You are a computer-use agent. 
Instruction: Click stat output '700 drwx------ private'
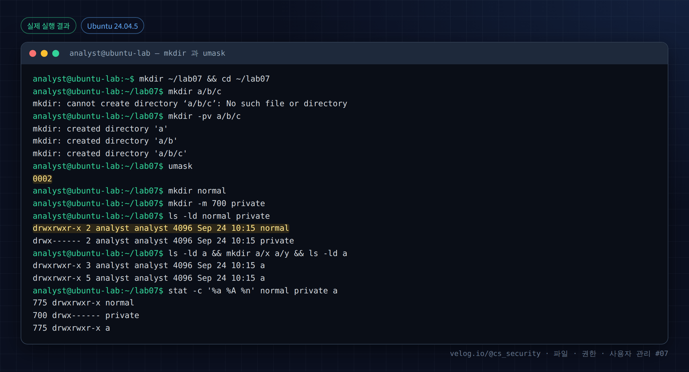click(86, 315)
